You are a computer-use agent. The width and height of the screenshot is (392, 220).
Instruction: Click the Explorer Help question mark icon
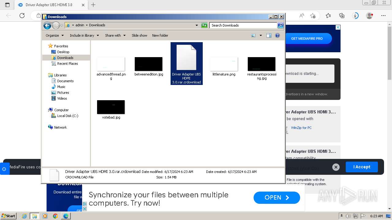[277, 35]
